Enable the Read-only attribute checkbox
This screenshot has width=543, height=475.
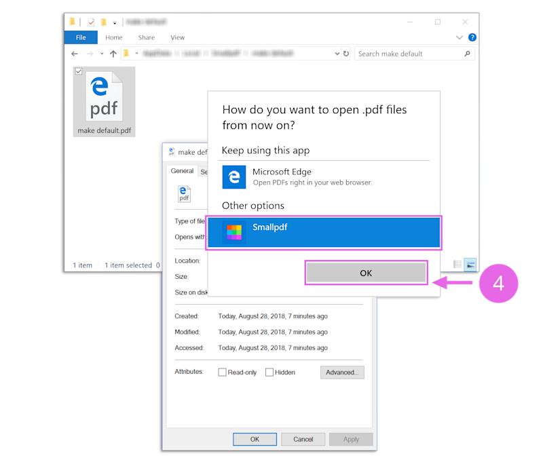(222, 372)
